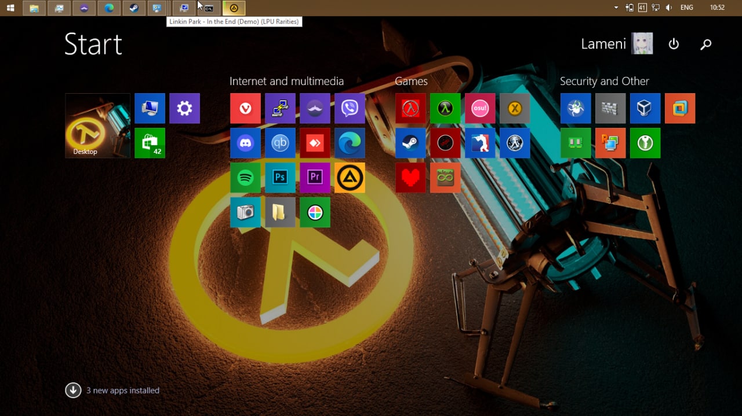The height and width of the screenshot is (416, 742).
Task: Click the Lameni profile avatar picture
Action: [642, 43]
